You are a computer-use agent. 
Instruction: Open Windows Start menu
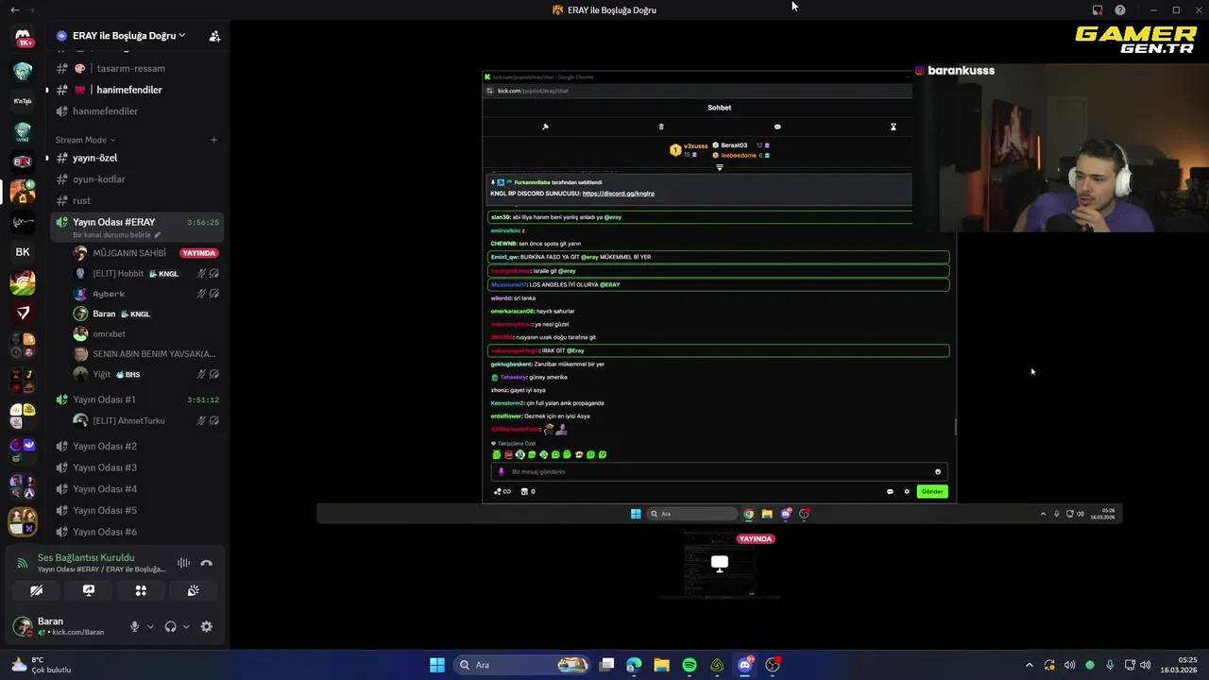point(437,665)
